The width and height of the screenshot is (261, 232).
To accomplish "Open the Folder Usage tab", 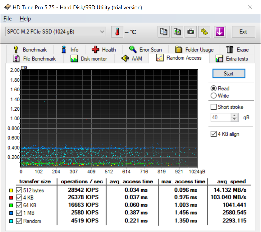I will pyautogui.click(x=194, y=50).
